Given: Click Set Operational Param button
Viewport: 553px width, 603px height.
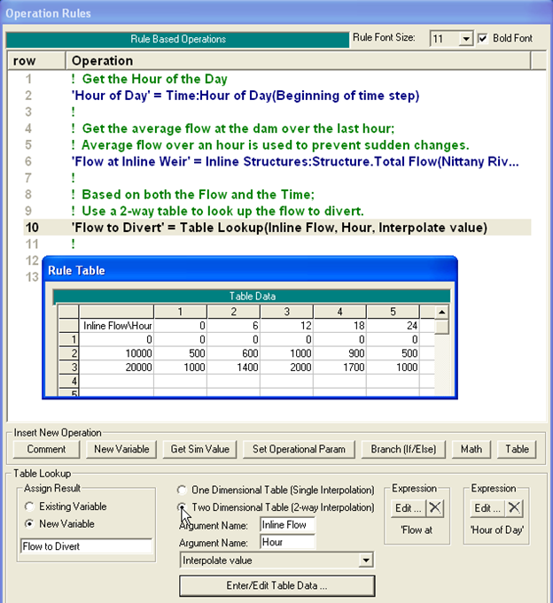Looking at the screenshot, I should click(300, 449).
